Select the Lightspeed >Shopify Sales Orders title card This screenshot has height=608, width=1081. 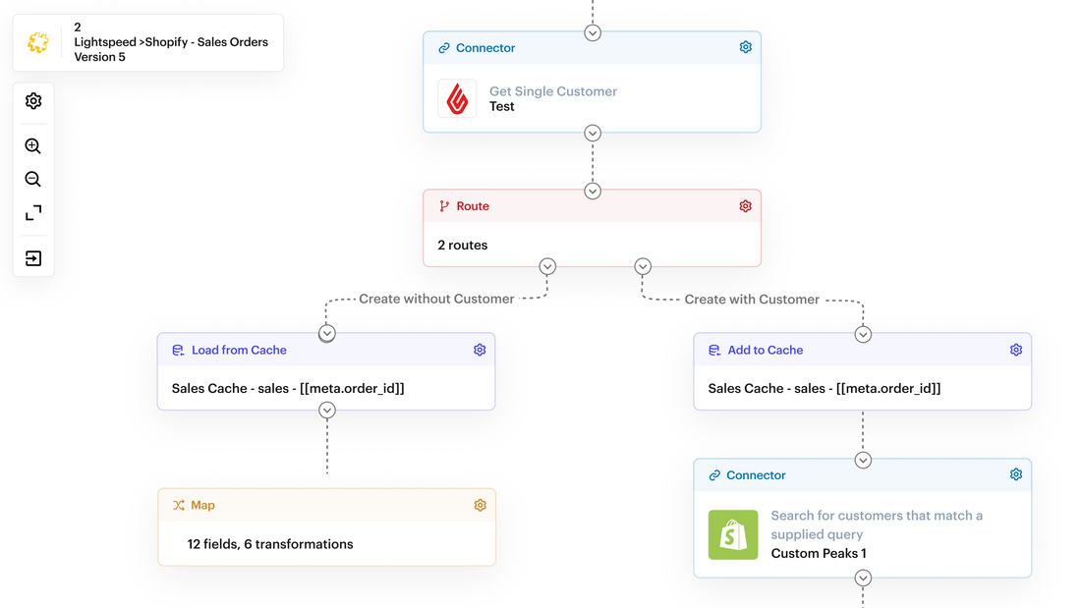tap(146, 42)
